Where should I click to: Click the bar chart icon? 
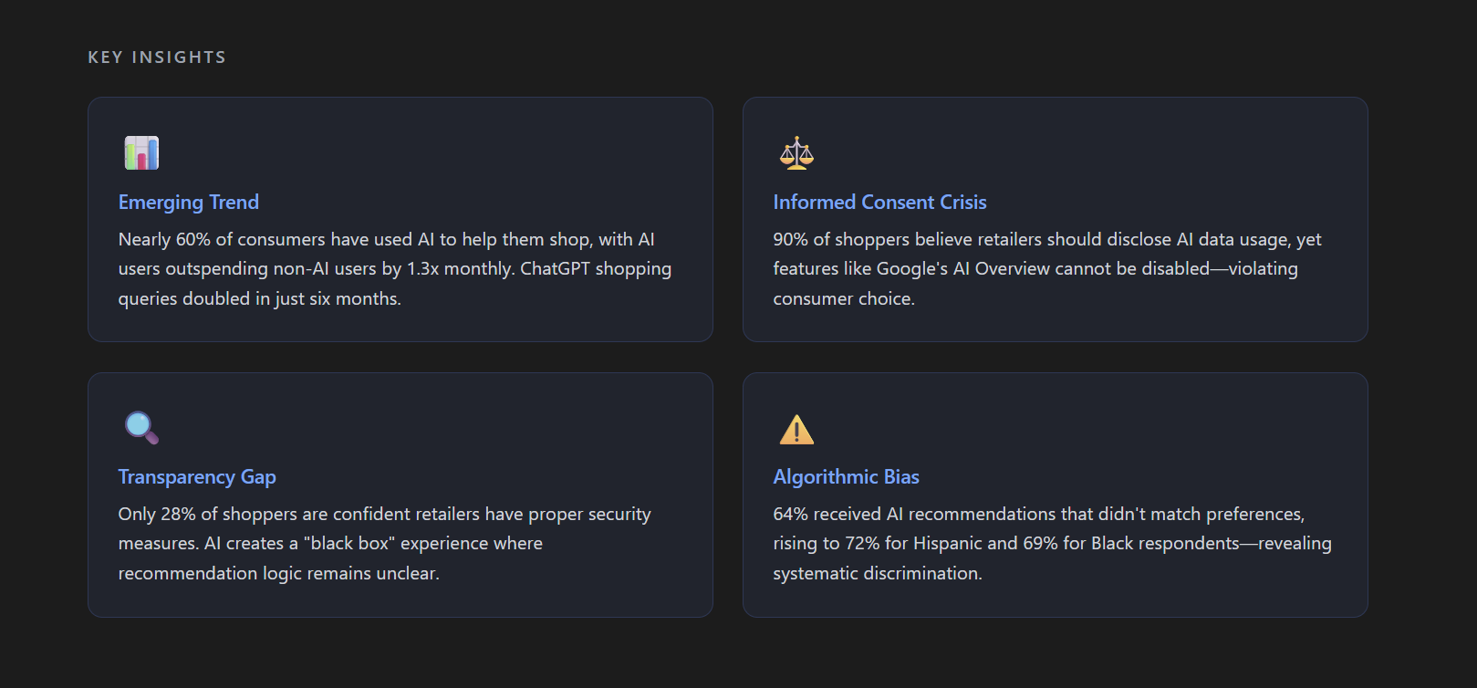[141, 153]
